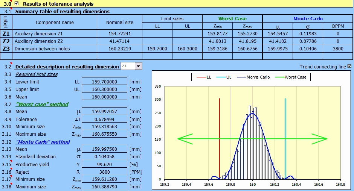Screen dimensions: 354x191
Task: Click the Lower limit LL value field
Action: click(x=104, y=82)
